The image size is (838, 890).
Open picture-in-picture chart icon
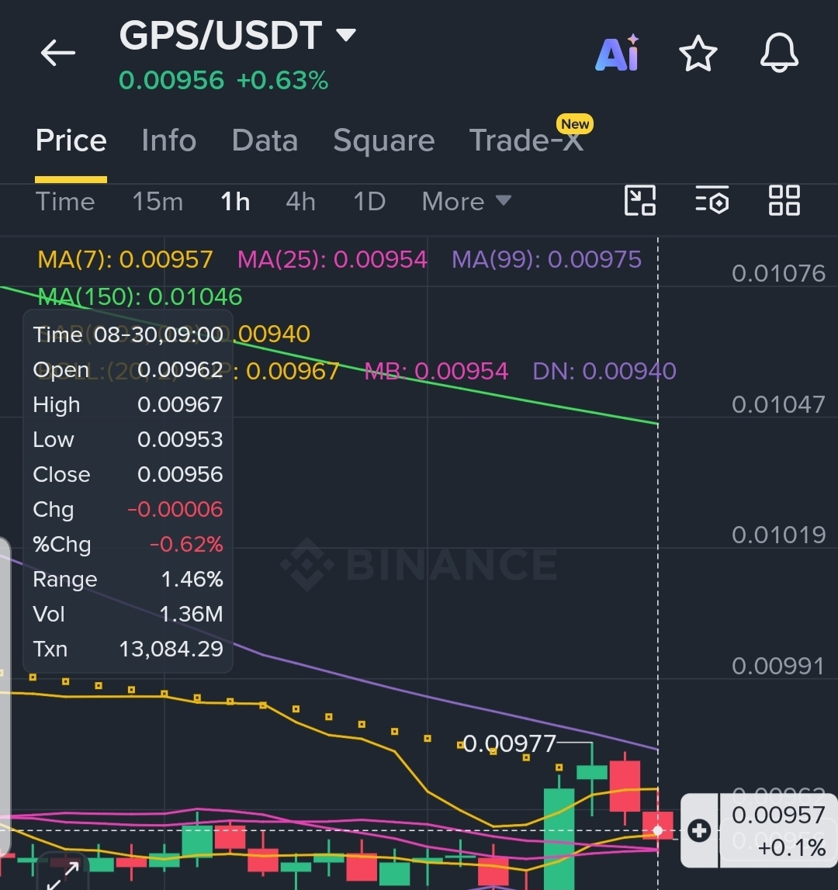[640, 200]
